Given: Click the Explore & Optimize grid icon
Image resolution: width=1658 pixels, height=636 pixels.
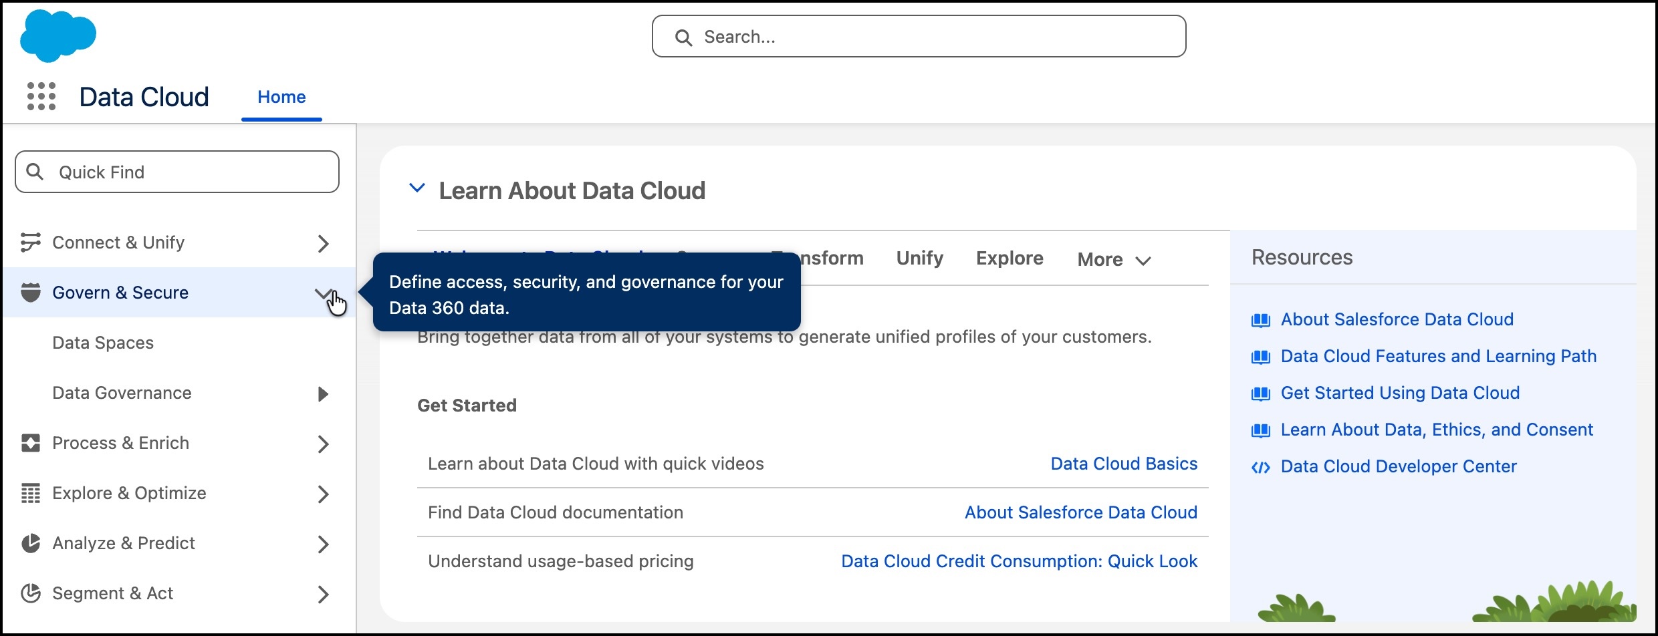Looking at the screenshot, I should [31, 493].
